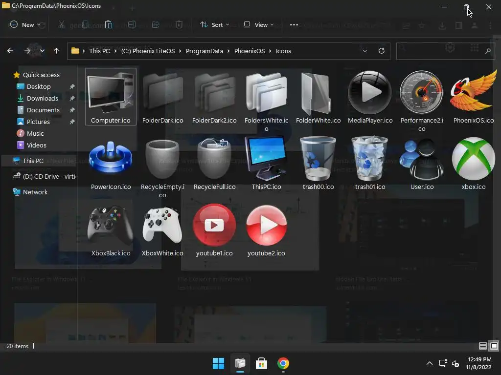
Task: Select the trash00.ico file
Action: [x=318, y=164]
